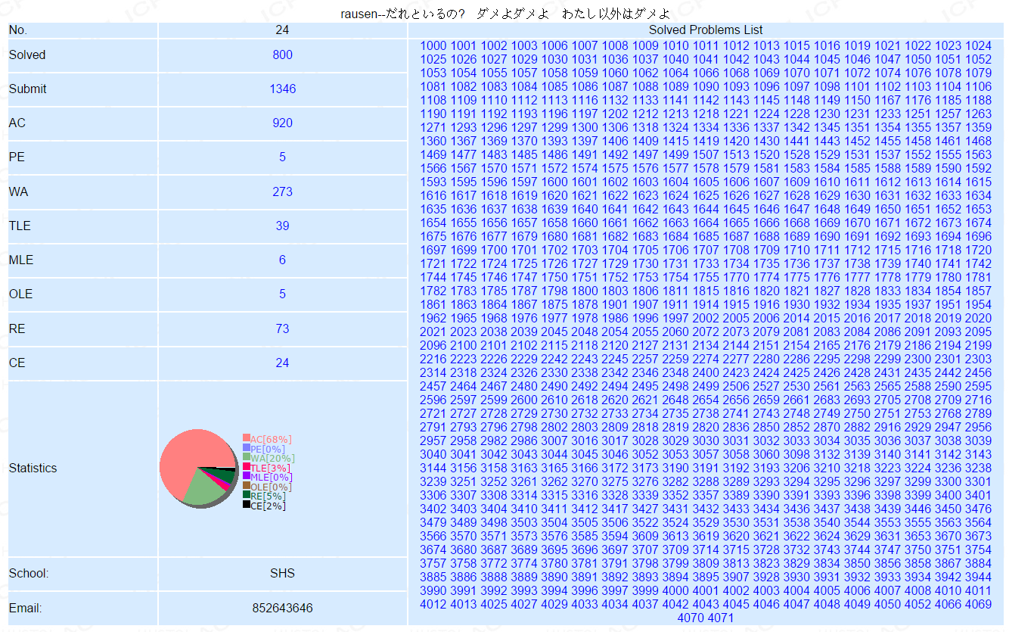Click the TLE pink legend swatch
This screenshot has width=1009, height=632.
click(x=246, y=467)
